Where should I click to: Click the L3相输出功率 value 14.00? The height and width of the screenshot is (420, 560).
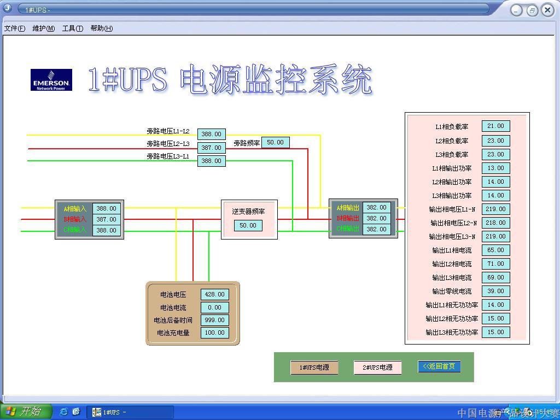[x=495, y=195]
